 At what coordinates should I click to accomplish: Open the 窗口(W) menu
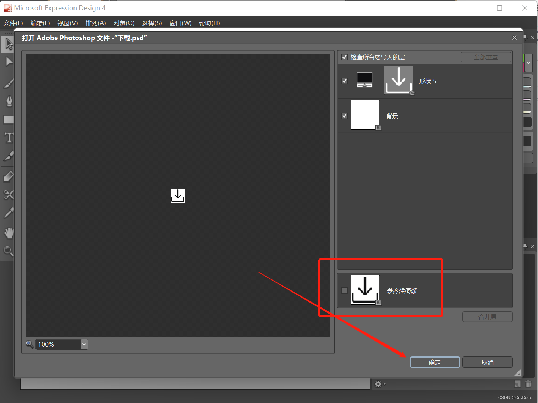(180, 23)
